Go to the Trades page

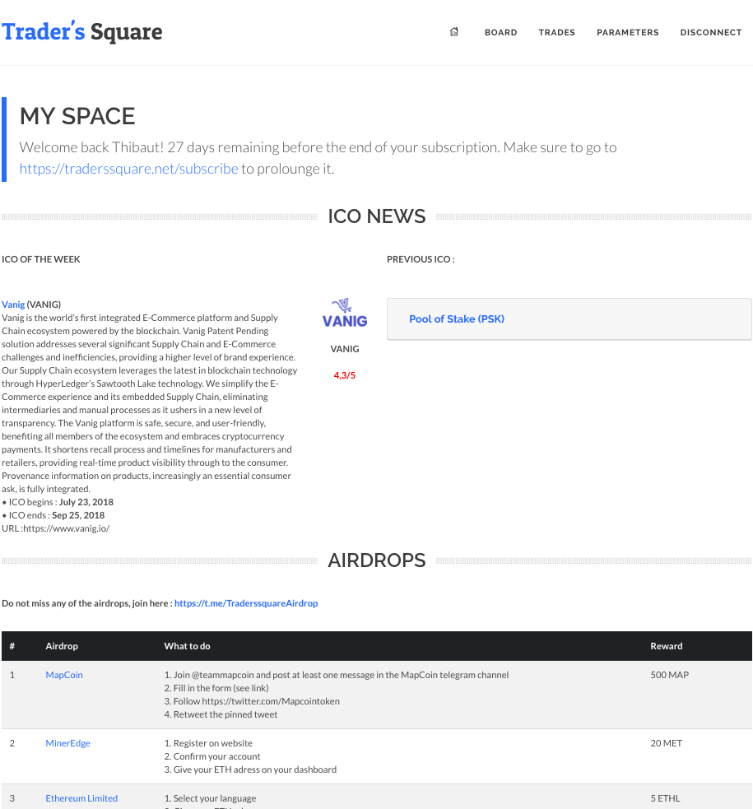[556, 33]
